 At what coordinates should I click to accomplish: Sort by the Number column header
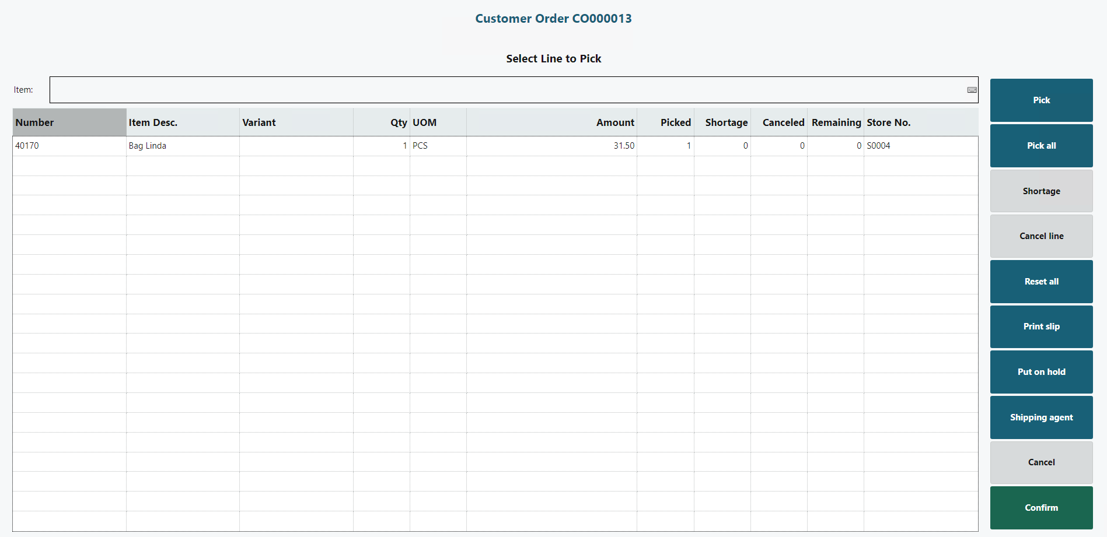point(69,122)
